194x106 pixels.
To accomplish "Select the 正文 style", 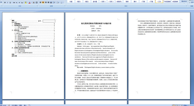I will [x=159, y=1].
